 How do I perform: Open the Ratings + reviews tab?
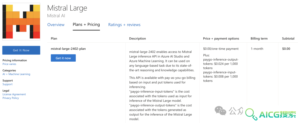(x=124, y=25)
